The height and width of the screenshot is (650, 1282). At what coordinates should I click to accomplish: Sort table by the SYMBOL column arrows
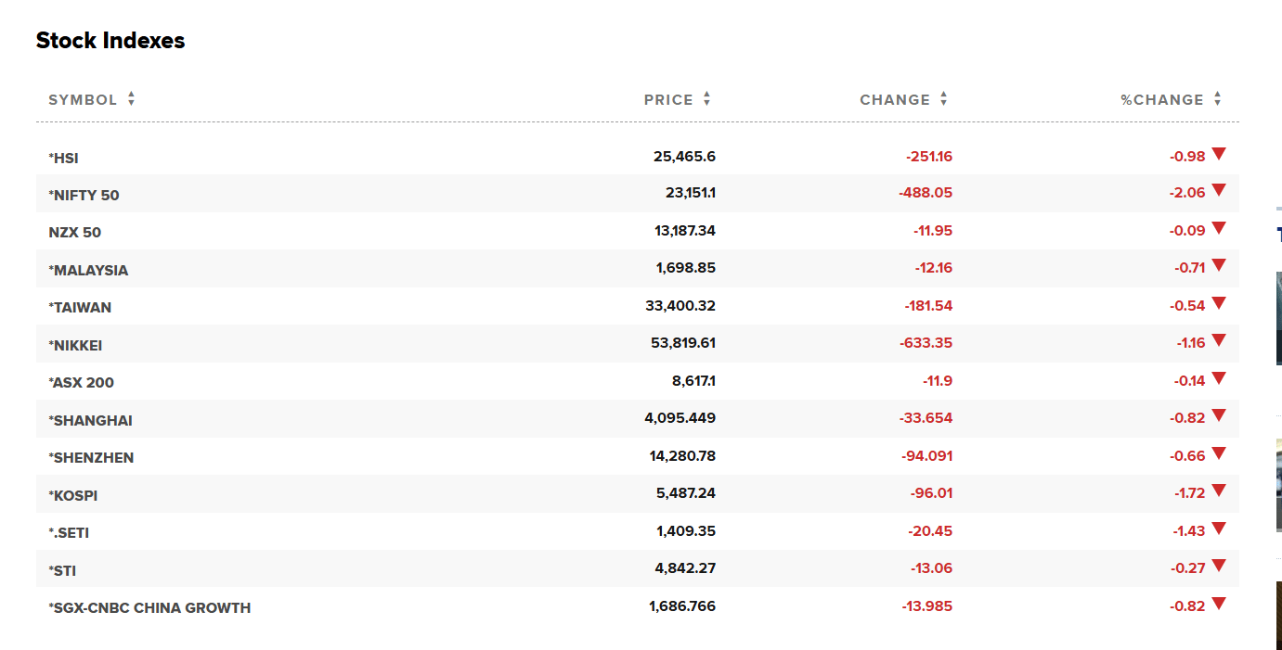click(131, 99)
